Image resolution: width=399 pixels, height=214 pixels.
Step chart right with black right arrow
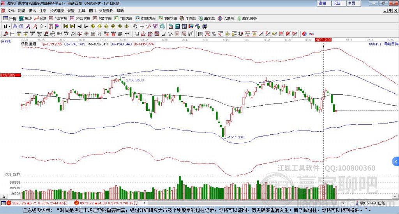(x=86, y=26)
